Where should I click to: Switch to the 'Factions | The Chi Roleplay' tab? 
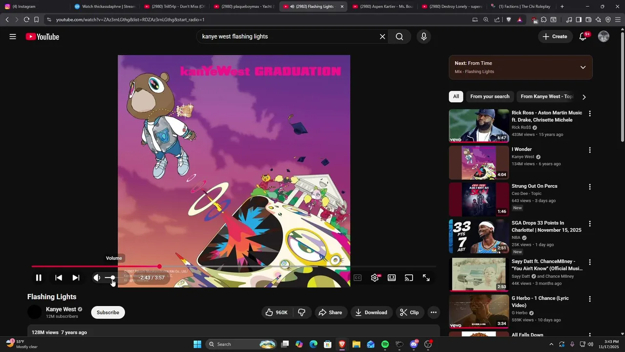pos(521,6)
